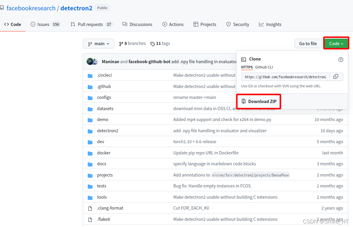Open the .circleci folder
353x227 pixels.
(104, 75)
